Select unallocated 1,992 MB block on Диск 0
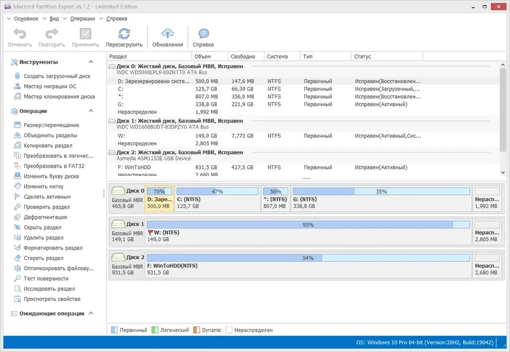510x352 pixels. 487,199
